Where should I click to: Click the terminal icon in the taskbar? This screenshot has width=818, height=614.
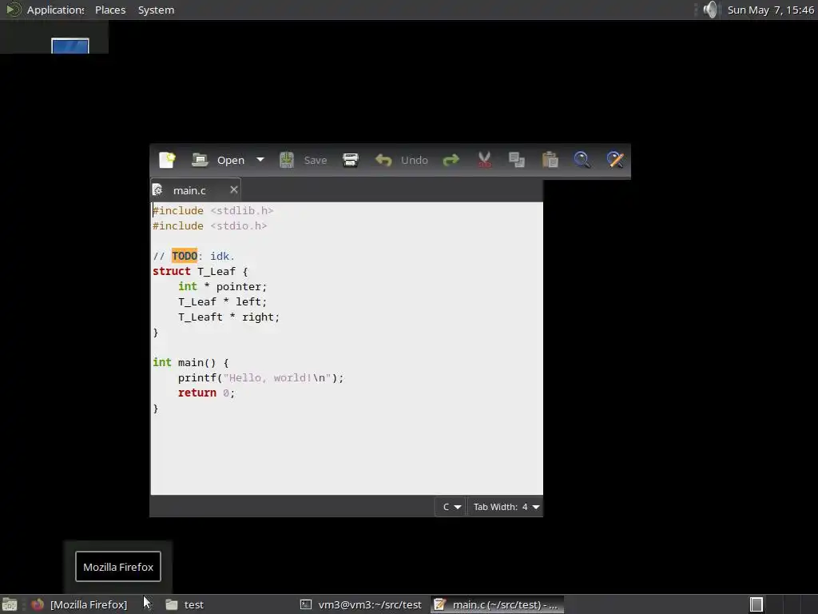coord(306,604)
